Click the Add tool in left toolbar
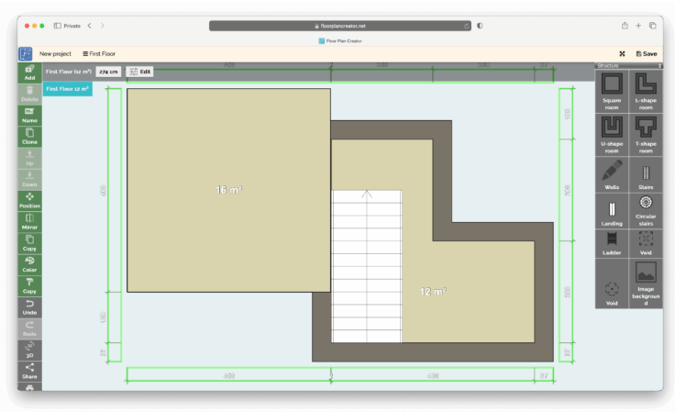The image size is (675, 412). tap(29, 72)
